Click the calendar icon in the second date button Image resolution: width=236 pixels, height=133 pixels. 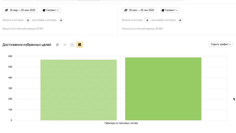[x=126, y=10]
